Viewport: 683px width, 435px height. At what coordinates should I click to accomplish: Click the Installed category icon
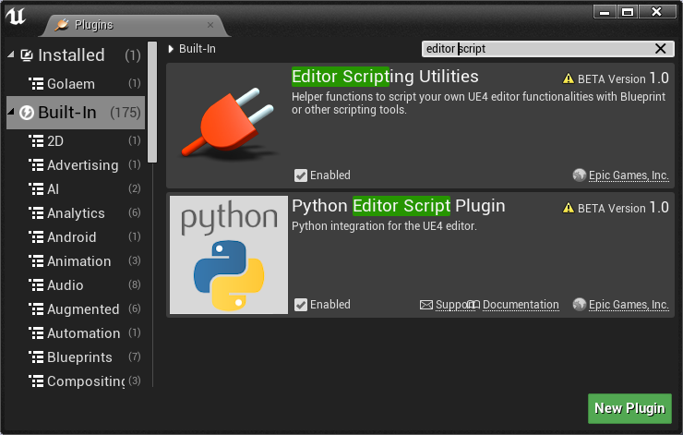[x=27, y=55]
